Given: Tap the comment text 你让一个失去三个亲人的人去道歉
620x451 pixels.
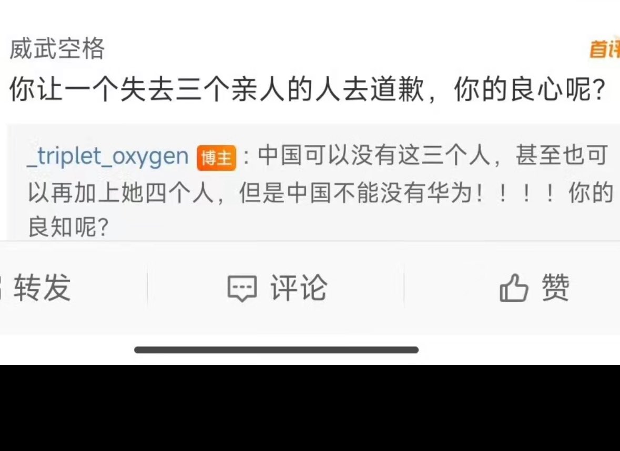Looking at the screenshot, I should [x=217, y=89].
